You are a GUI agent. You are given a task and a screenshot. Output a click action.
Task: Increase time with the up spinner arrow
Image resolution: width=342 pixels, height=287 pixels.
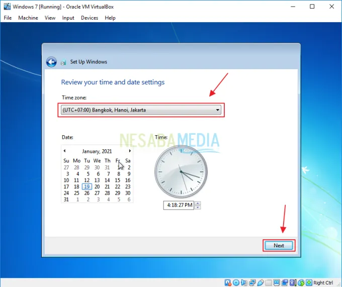[x=198, y=203]
